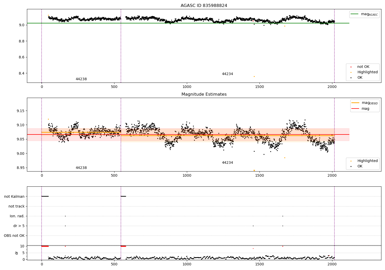385x270 pixels.
Task: Select the green mag AGASC legend entry
Action: (x=364, y=14)
